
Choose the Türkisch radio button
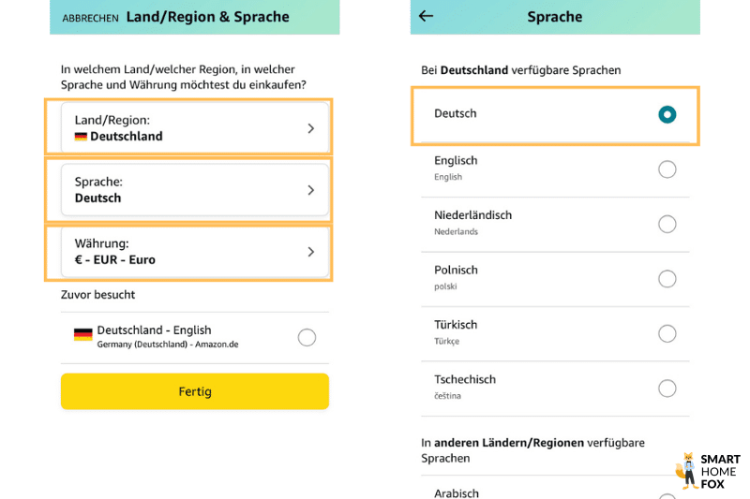tap(667, 333)
